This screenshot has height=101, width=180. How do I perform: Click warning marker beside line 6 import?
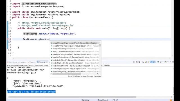(8, 12)
